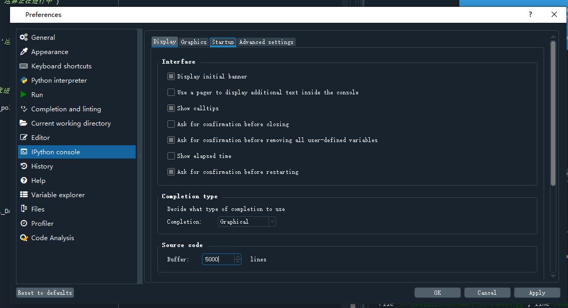The height and width of the screenshot is (308, 568).
Task: Enable Ask for confirmation before closing
Action: coord(171,124)
